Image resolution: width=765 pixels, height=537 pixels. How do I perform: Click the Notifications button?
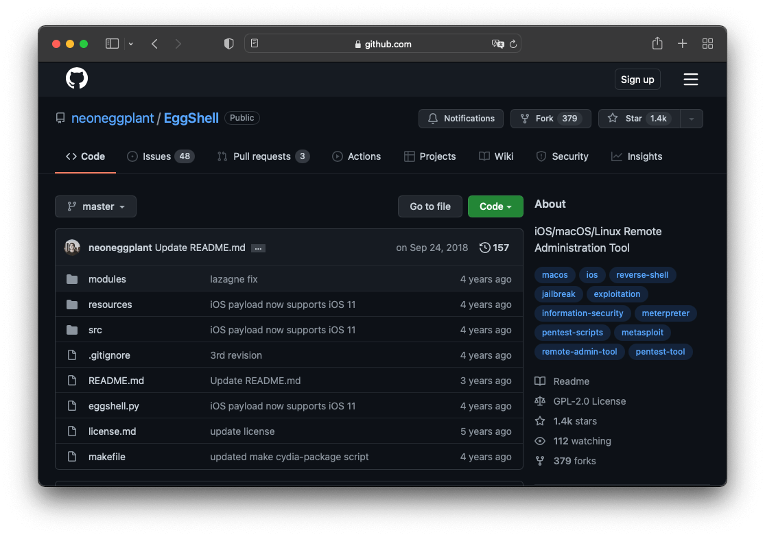pos(460,119)
